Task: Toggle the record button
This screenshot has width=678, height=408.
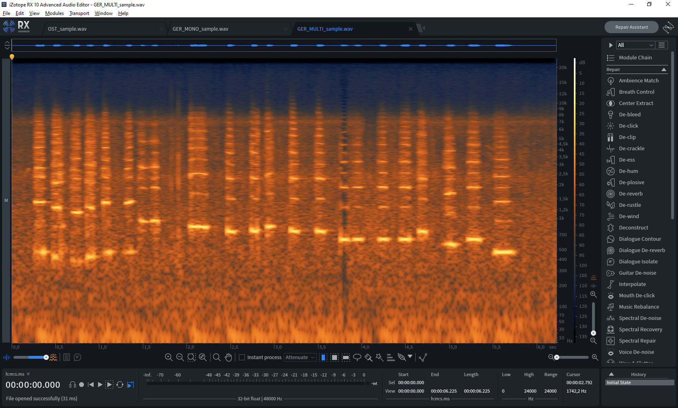Action: (x=82, y=385)
